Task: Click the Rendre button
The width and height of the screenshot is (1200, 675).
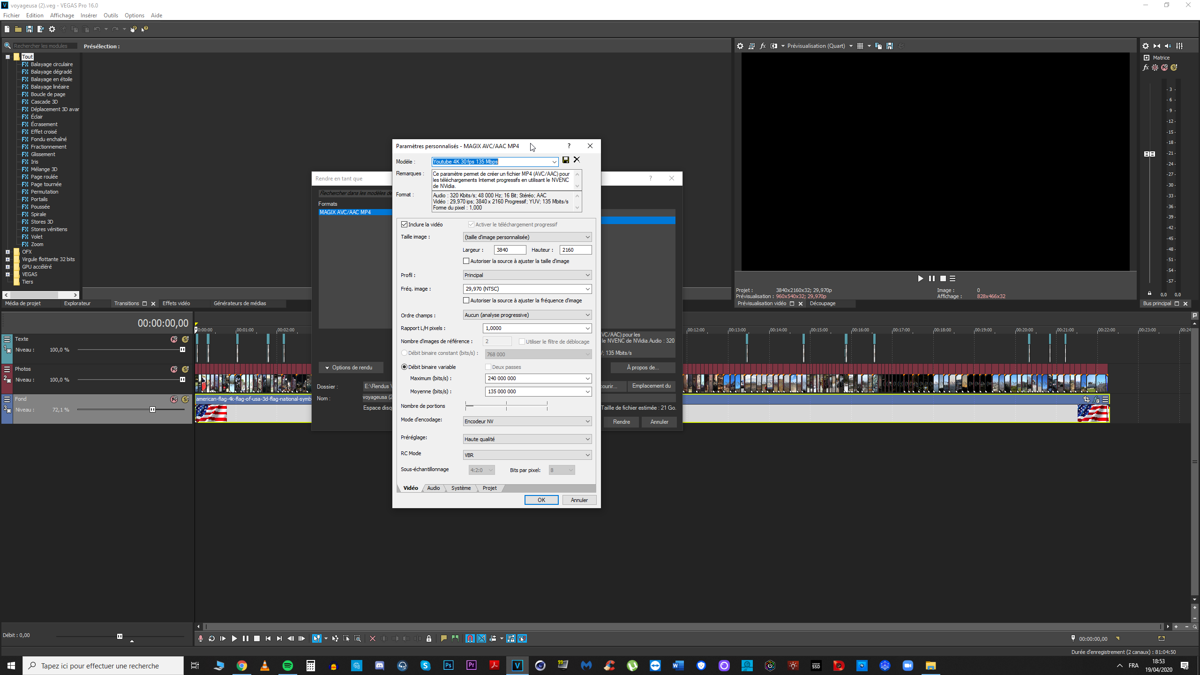Action: [x=622, y=422]
